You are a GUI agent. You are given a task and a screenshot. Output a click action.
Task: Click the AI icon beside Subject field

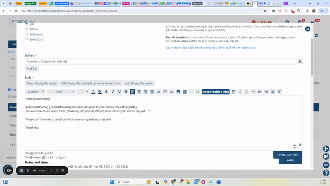click(300, 62)
